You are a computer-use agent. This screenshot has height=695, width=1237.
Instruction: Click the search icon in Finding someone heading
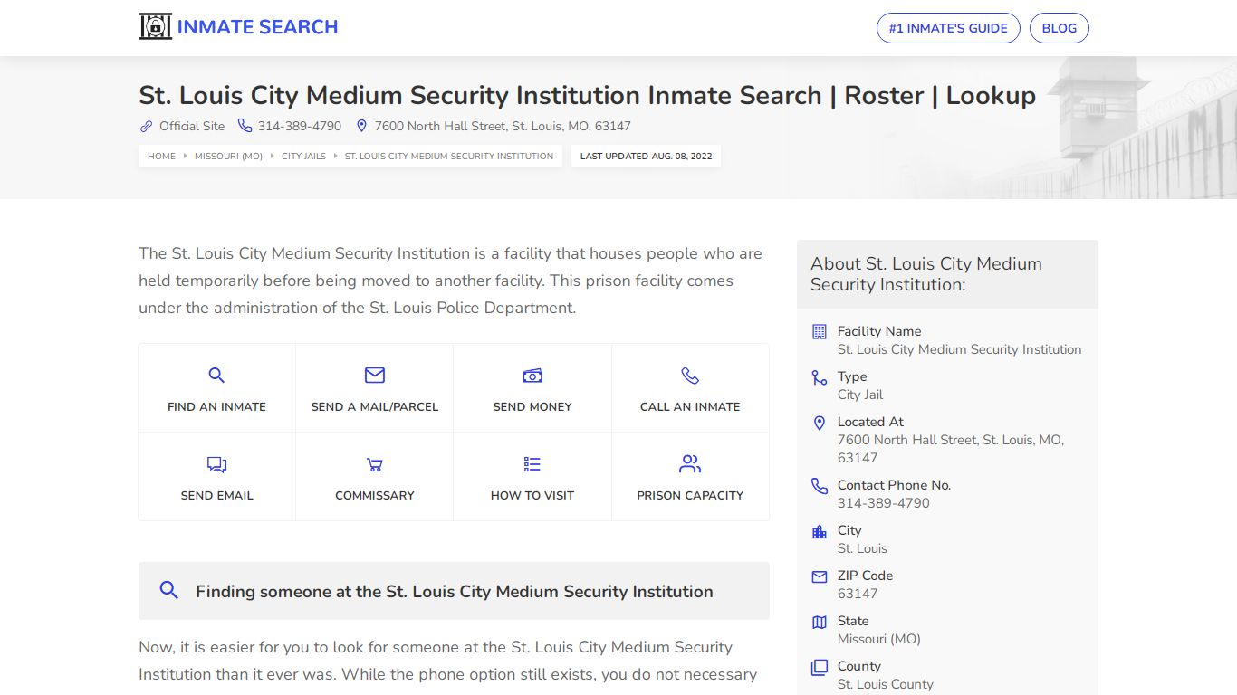pyautogui.click(x=168, y=590)
